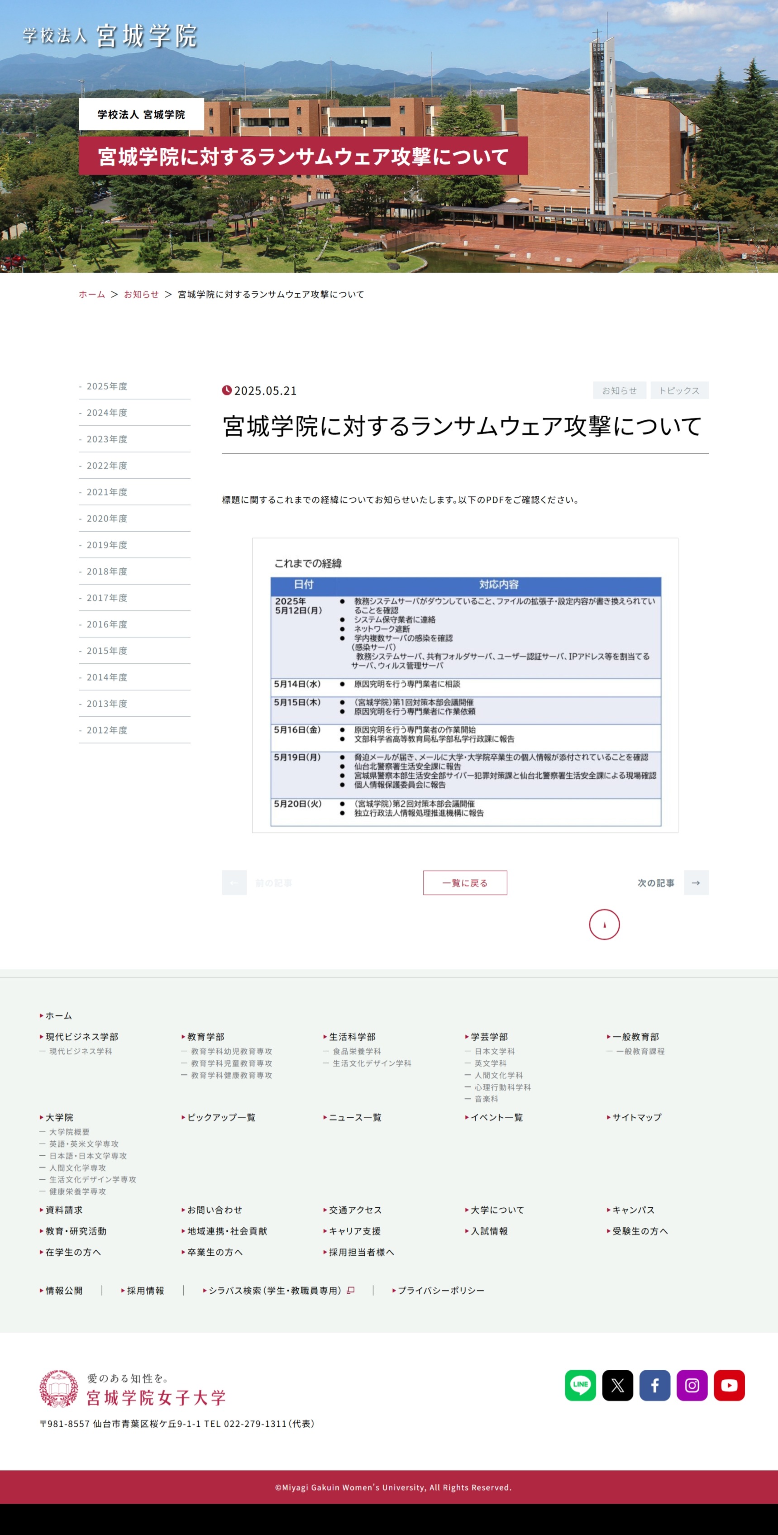Image resolution: width=778 pixels, height=1535 pixels.
Task: Click the back-to-top circle arrow icon
Action: pos(604,924)
